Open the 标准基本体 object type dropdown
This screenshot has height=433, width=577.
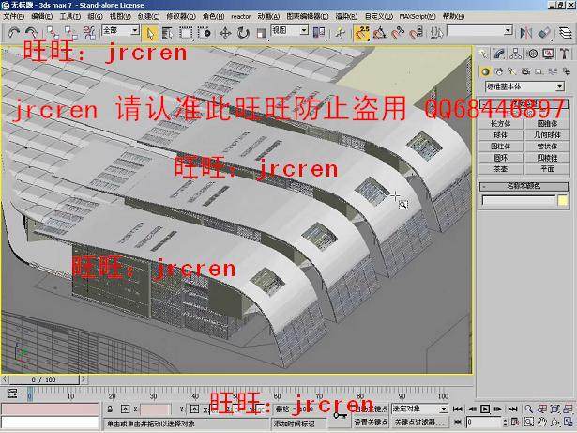[524, 86]
